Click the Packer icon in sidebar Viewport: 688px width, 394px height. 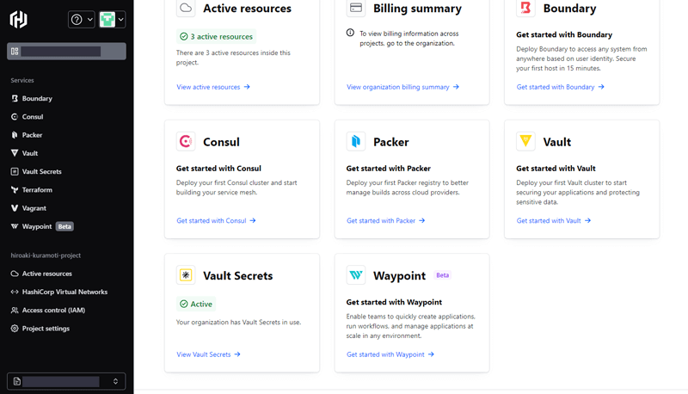[x=15, y=135]
